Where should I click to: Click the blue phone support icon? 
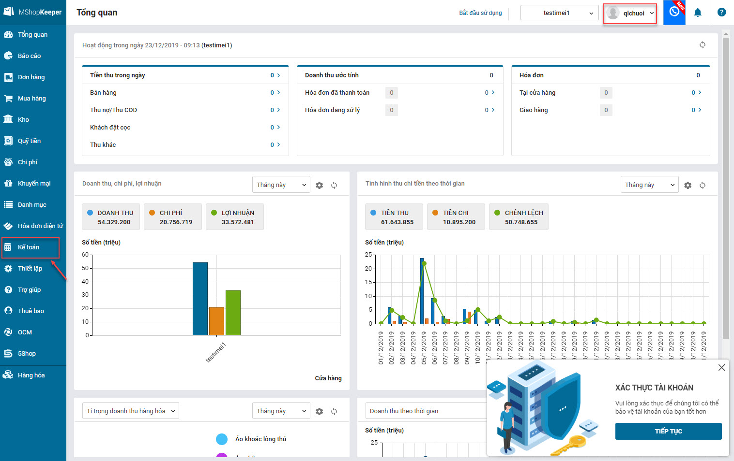click(x=674, y=12)
